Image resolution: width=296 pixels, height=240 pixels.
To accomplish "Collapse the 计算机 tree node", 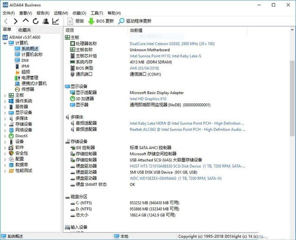I will pos(5,43).
